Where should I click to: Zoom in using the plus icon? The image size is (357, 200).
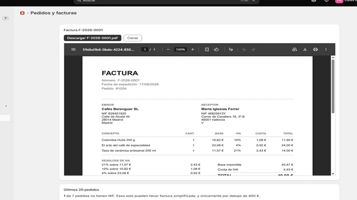(x=193, y=49)
